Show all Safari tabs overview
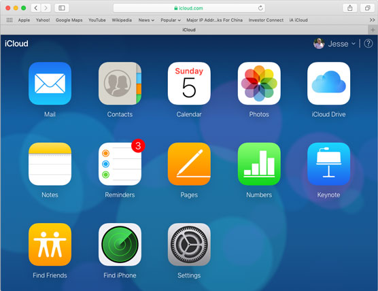 [x=367, y=8]
